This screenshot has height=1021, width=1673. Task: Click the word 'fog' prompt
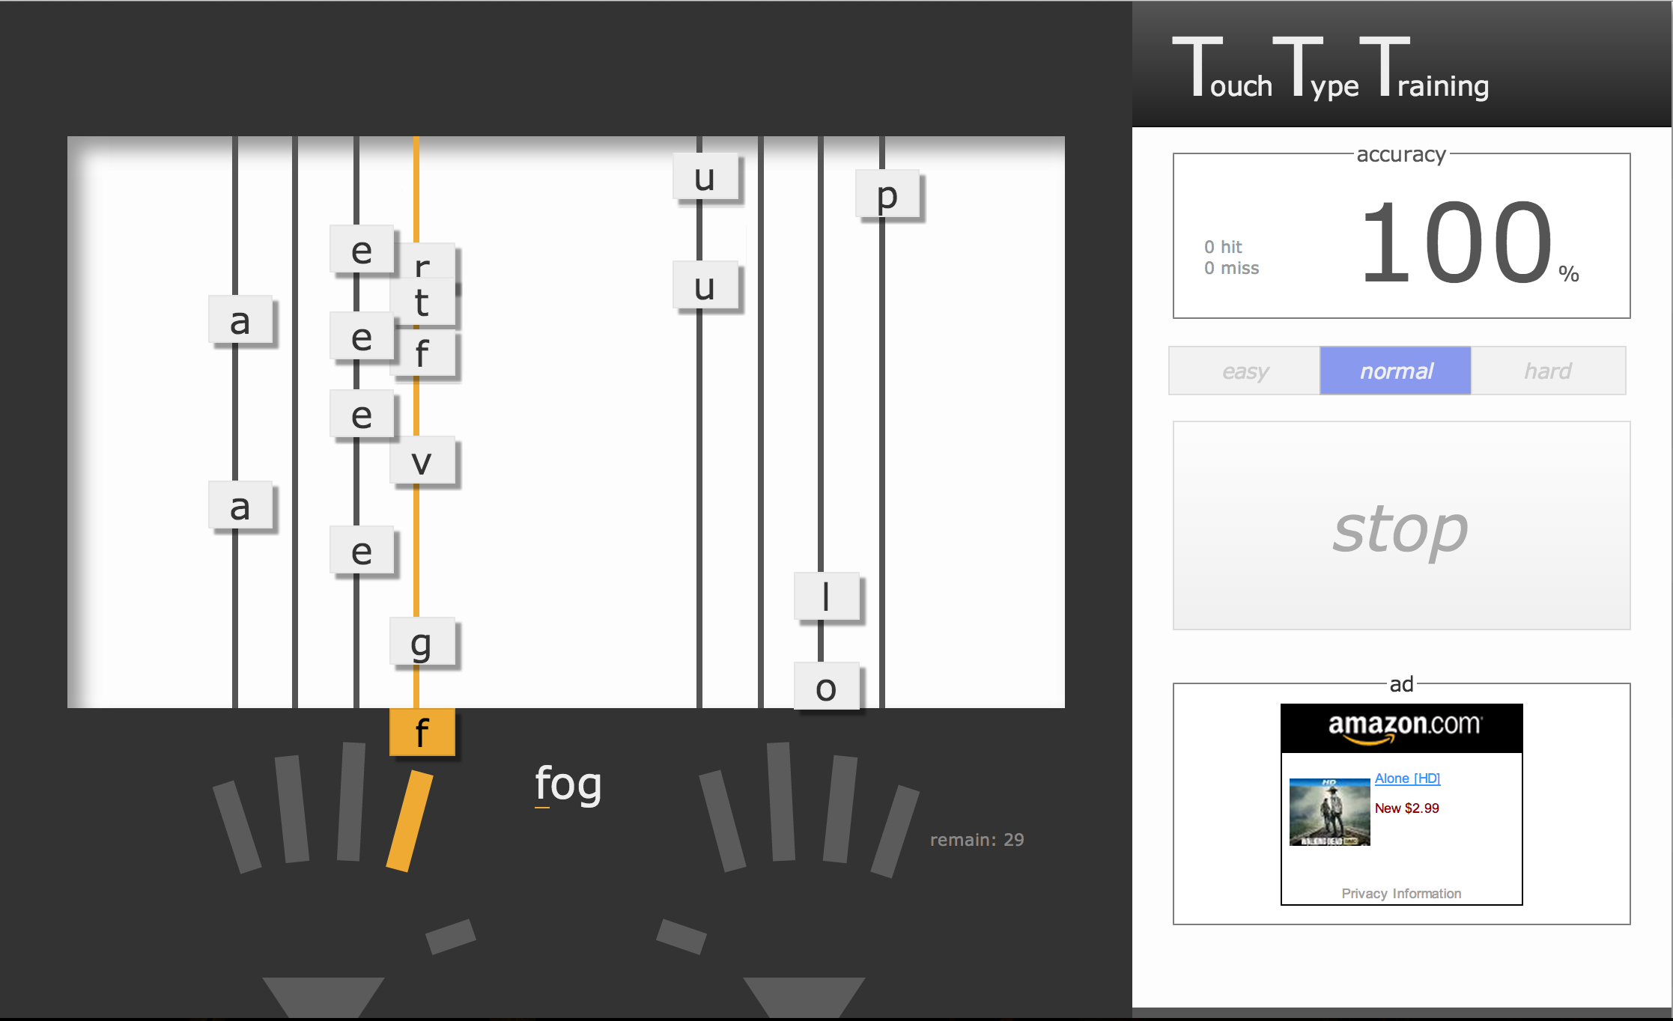[568, 784]
